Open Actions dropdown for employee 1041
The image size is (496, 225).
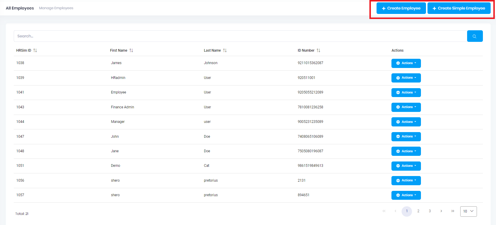tap(406, 93)
